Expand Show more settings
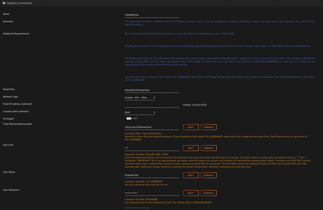Viewport: 323px width, 210px height. (139, 208)
